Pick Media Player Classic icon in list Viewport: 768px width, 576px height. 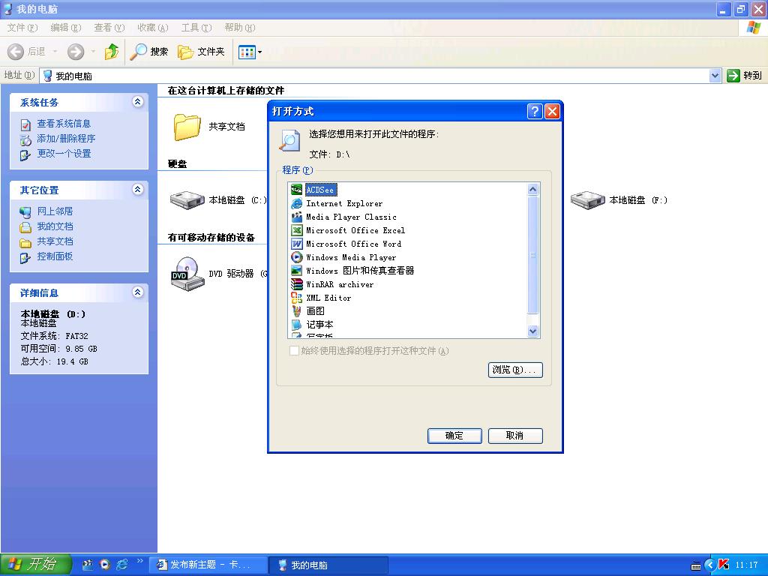296,217
